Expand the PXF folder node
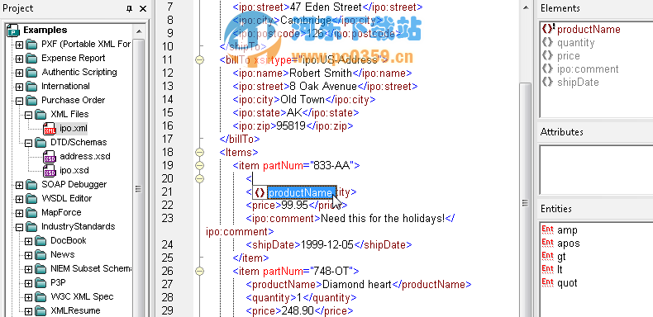 [19, 45]
